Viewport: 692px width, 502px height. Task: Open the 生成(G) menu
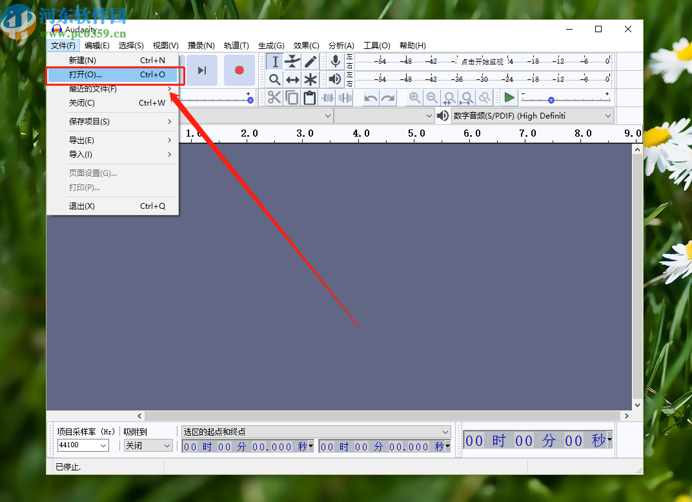pyautogui.click(x=271, y=45)
